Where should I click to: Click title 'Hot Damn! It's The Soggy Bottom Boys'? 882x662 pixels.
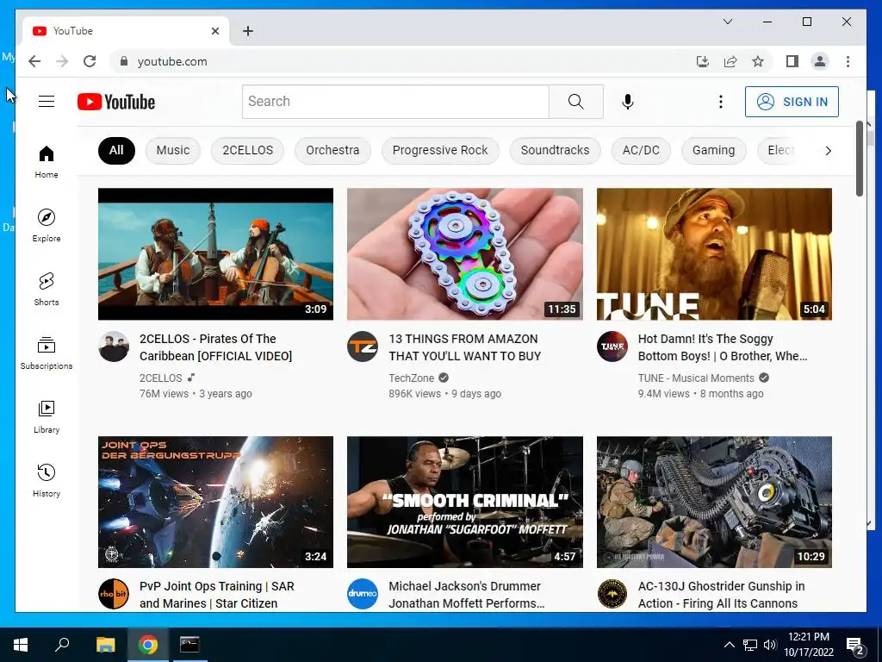[x=723, y=347]
